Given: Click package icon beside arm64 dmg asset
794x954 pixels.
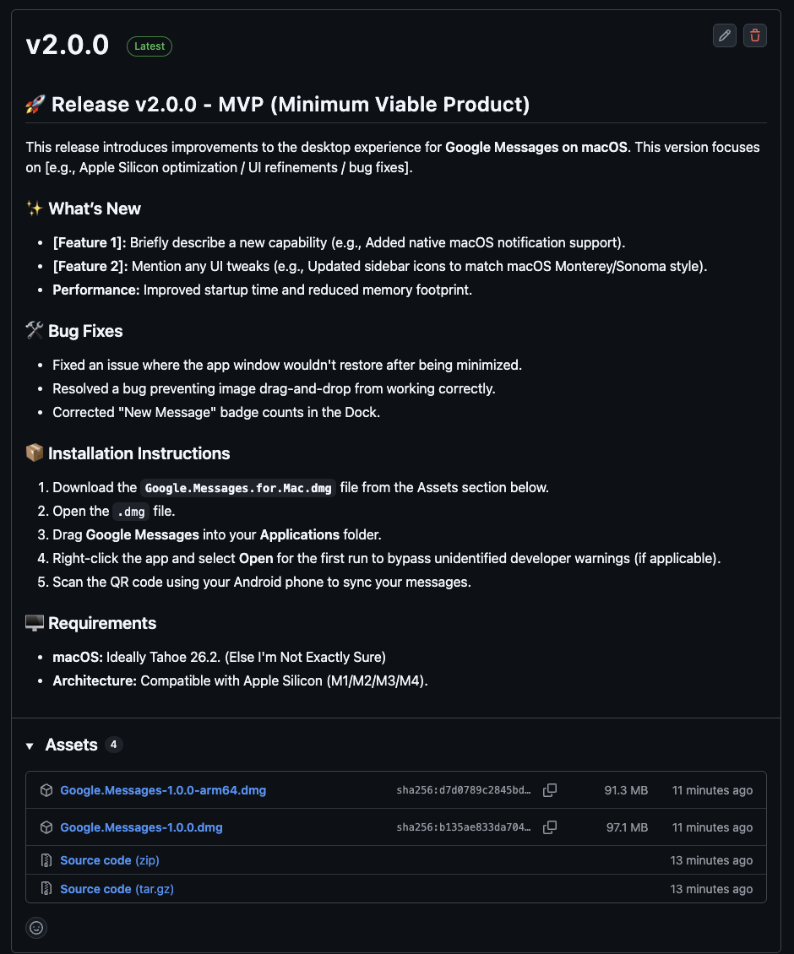Looking at the screenshot, I should (46, 790).
